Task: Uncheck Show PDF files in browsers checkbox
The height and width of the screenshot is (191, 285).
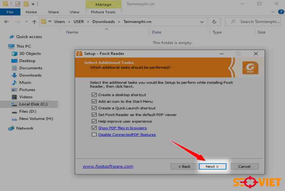Action: click(94, 128)
